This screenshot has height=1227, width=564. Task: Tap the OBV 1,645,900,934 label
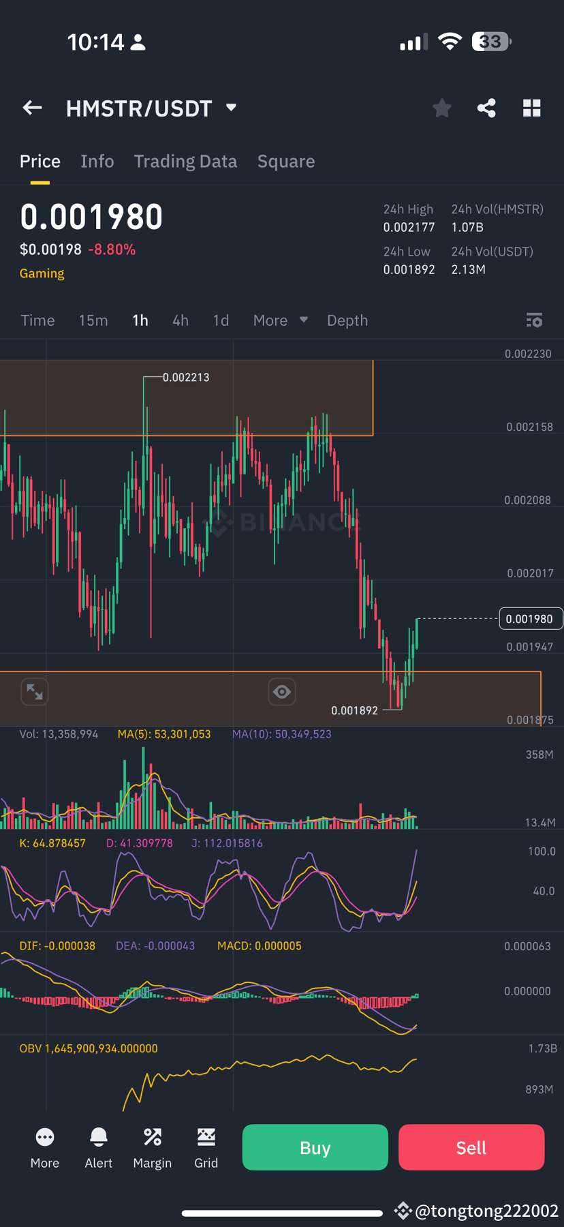[x=89, y=1048]
